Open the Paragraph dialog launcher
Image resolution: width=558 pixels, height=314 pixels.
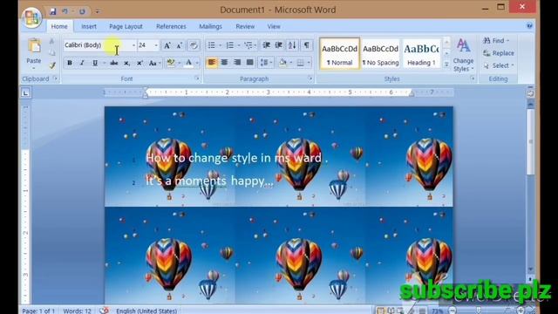[x=310, y=78]
